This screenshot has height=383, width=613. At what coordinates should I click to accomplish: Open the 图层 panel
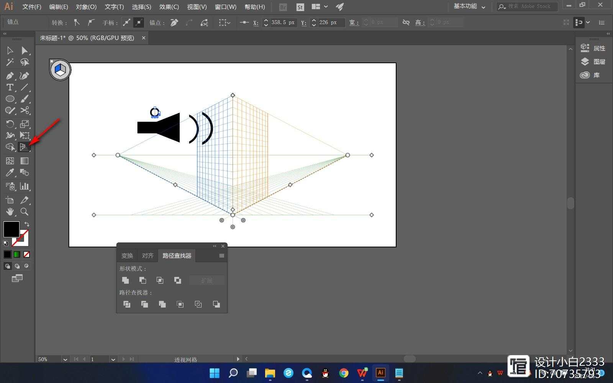(593, 62)
